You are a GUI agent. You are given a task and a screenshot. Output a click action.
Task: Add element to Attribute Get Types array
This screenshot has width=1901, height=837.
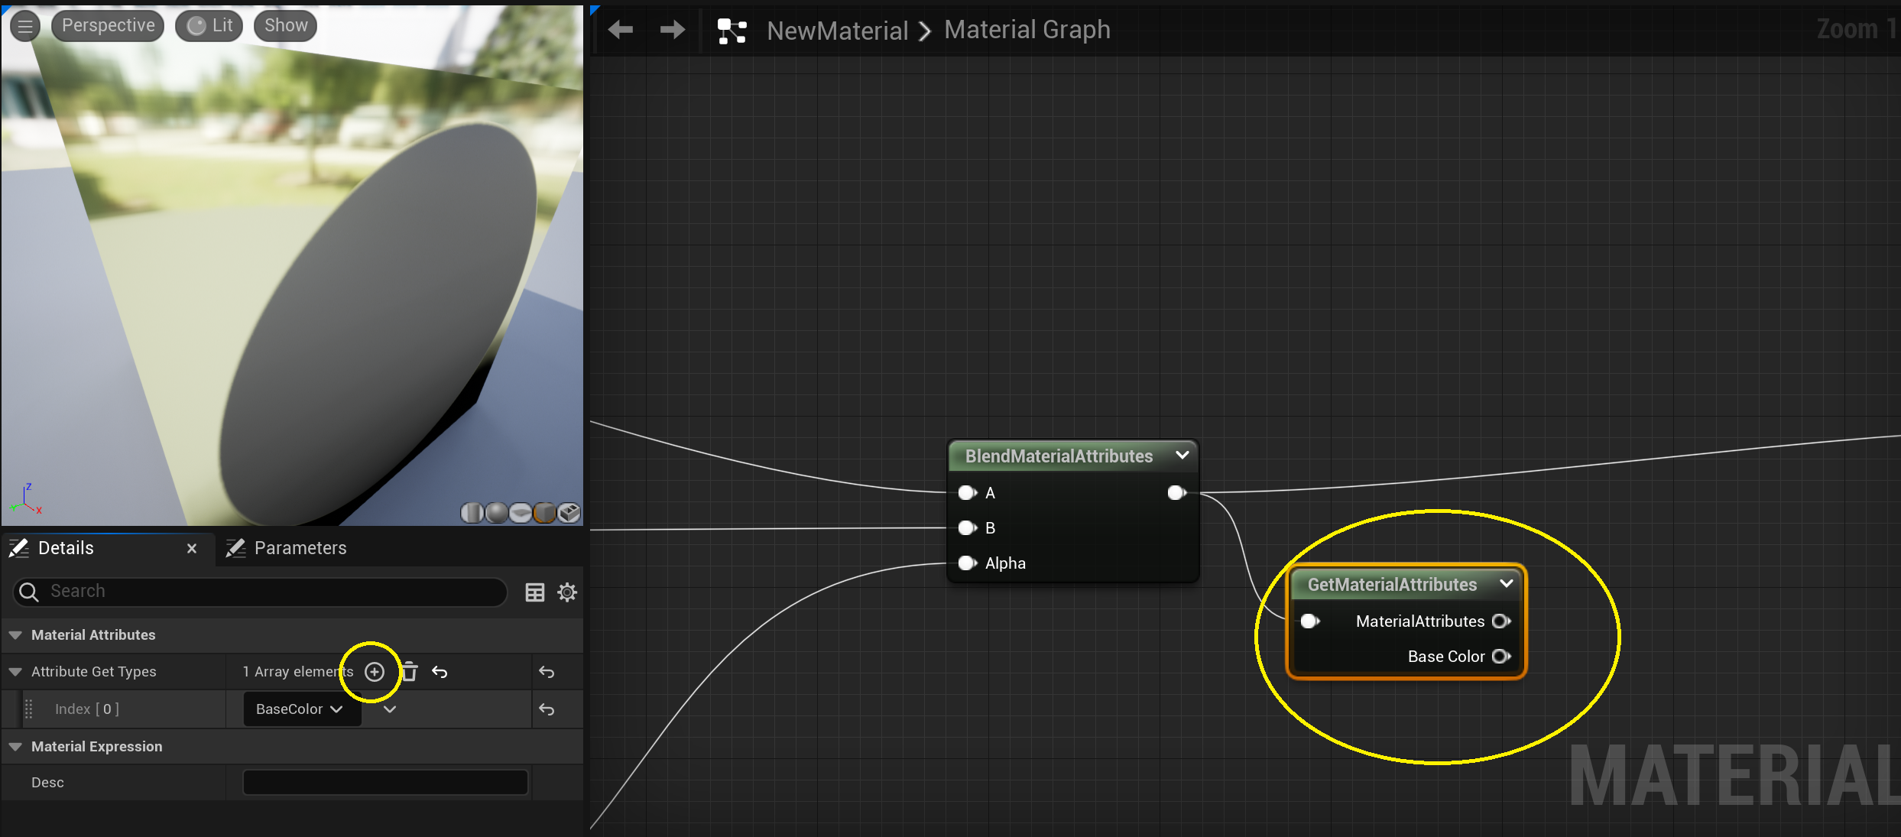pyautogui.click(x=375, y=672)
